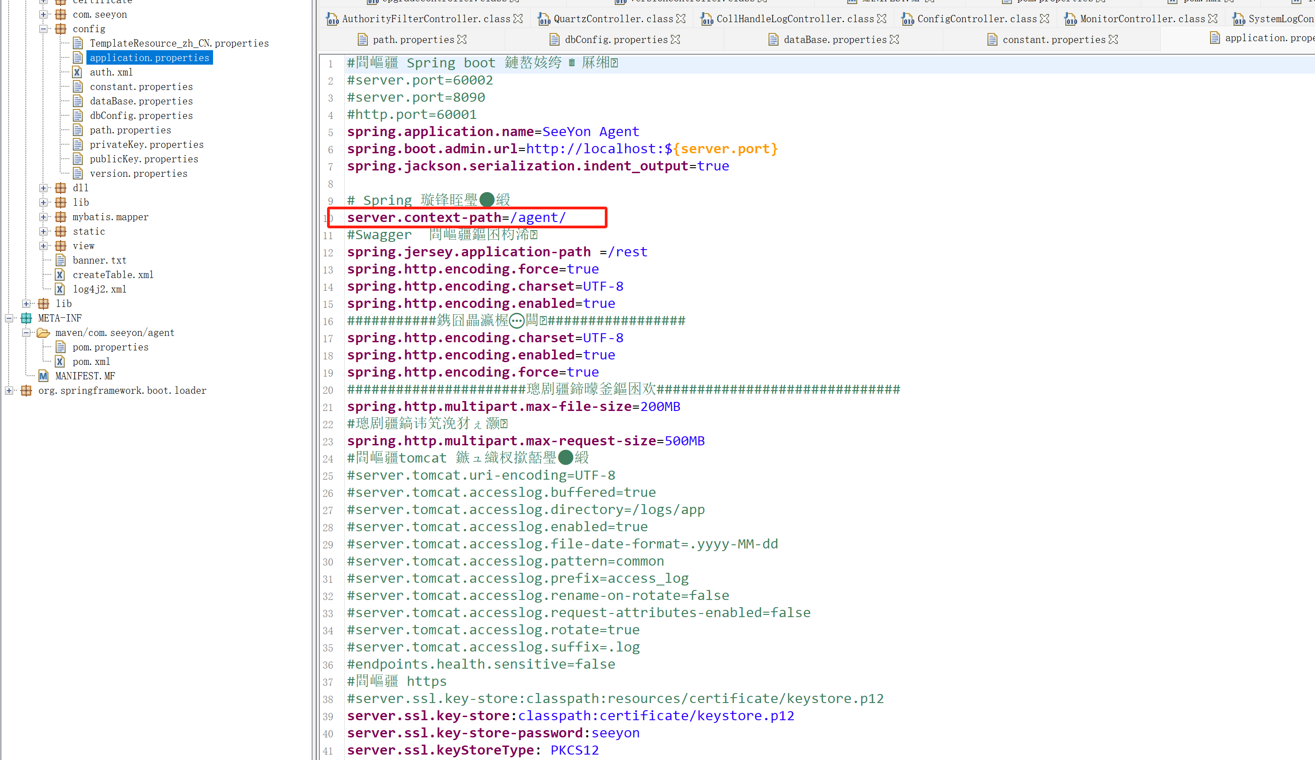The image size is (1315, 760).
Task: Expand the mybatis.mapper package
Action: pos(43,217)
